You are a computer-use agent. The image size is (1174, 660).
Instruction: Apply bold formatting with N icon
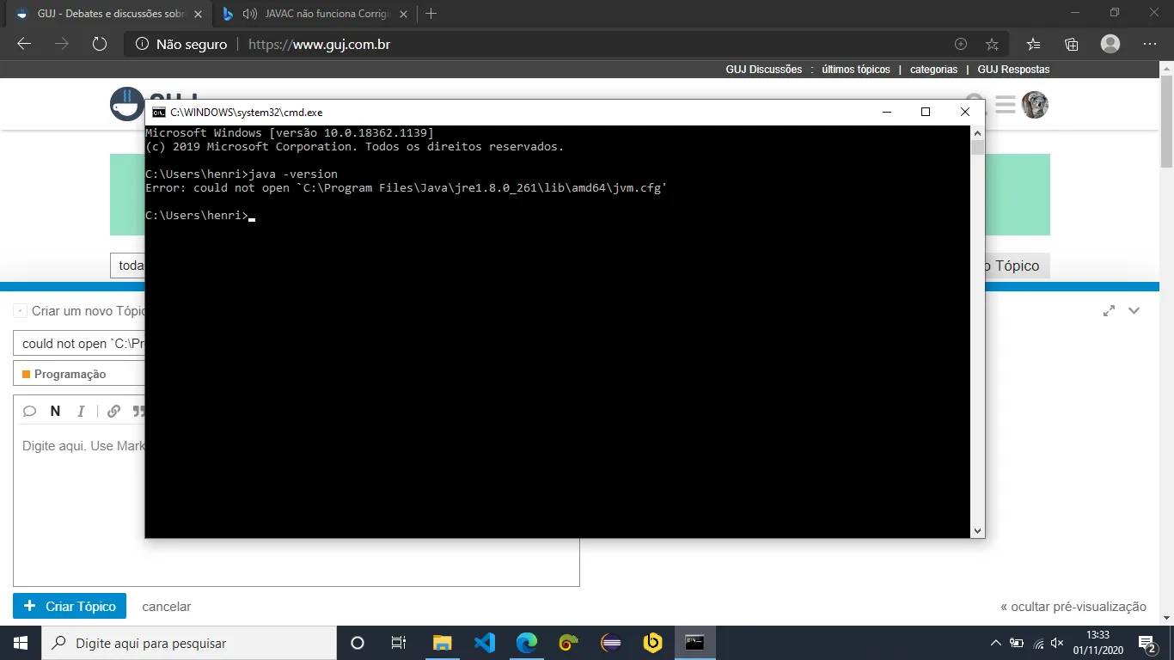pos(55,411)
